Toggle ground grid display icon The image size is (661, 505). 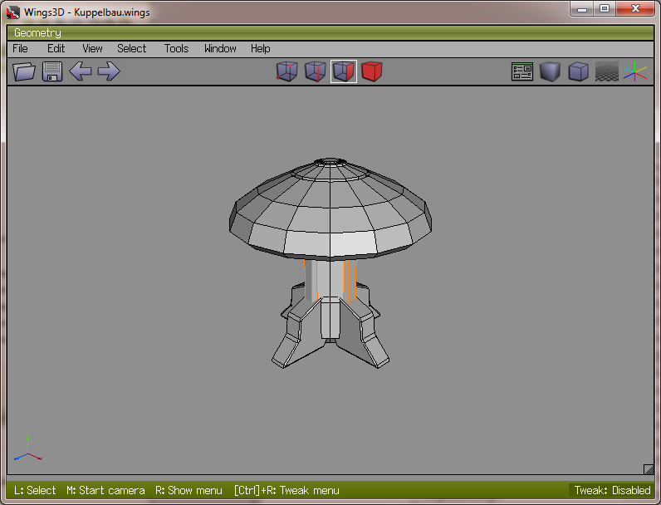[606, 72]
